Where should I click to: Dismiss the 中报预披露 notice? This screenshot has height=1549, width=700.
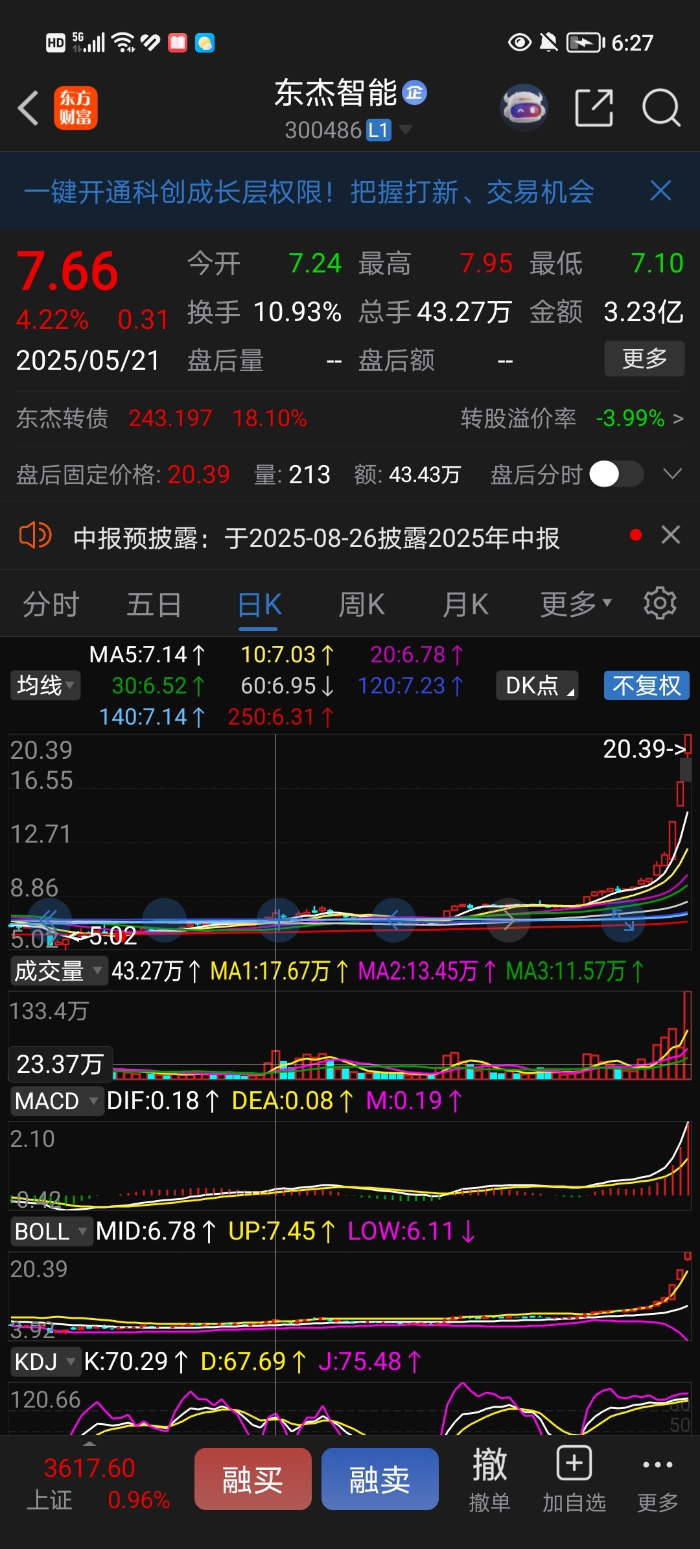click(671, 535)
